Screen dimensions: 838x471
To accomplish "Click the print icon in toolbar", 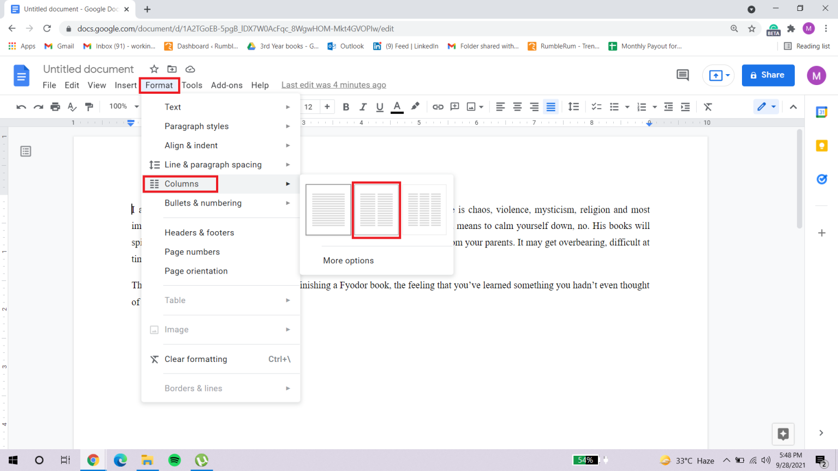I will pos(55,107).
